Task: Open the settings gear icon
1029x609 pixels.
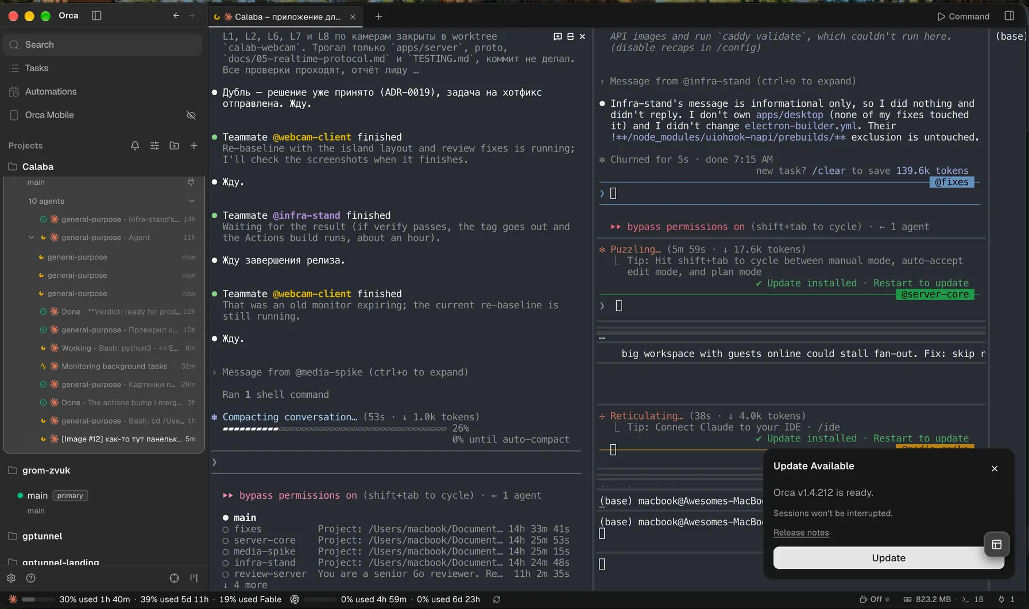Action: coord(11,578)
